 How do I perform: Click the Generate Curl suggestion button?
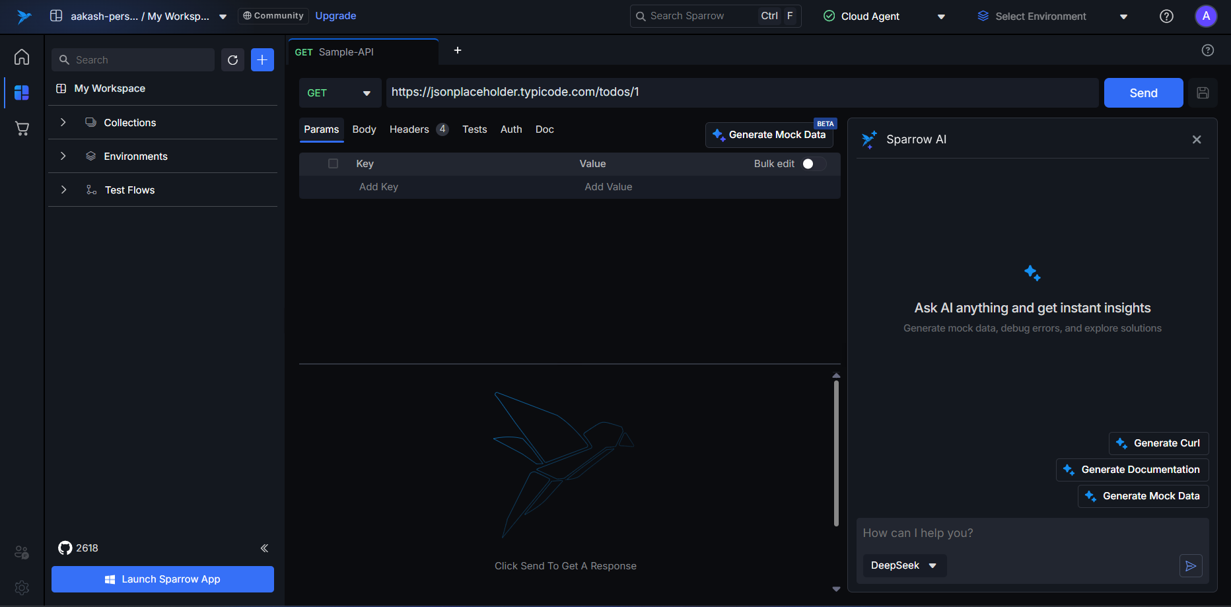[1158, 443]
